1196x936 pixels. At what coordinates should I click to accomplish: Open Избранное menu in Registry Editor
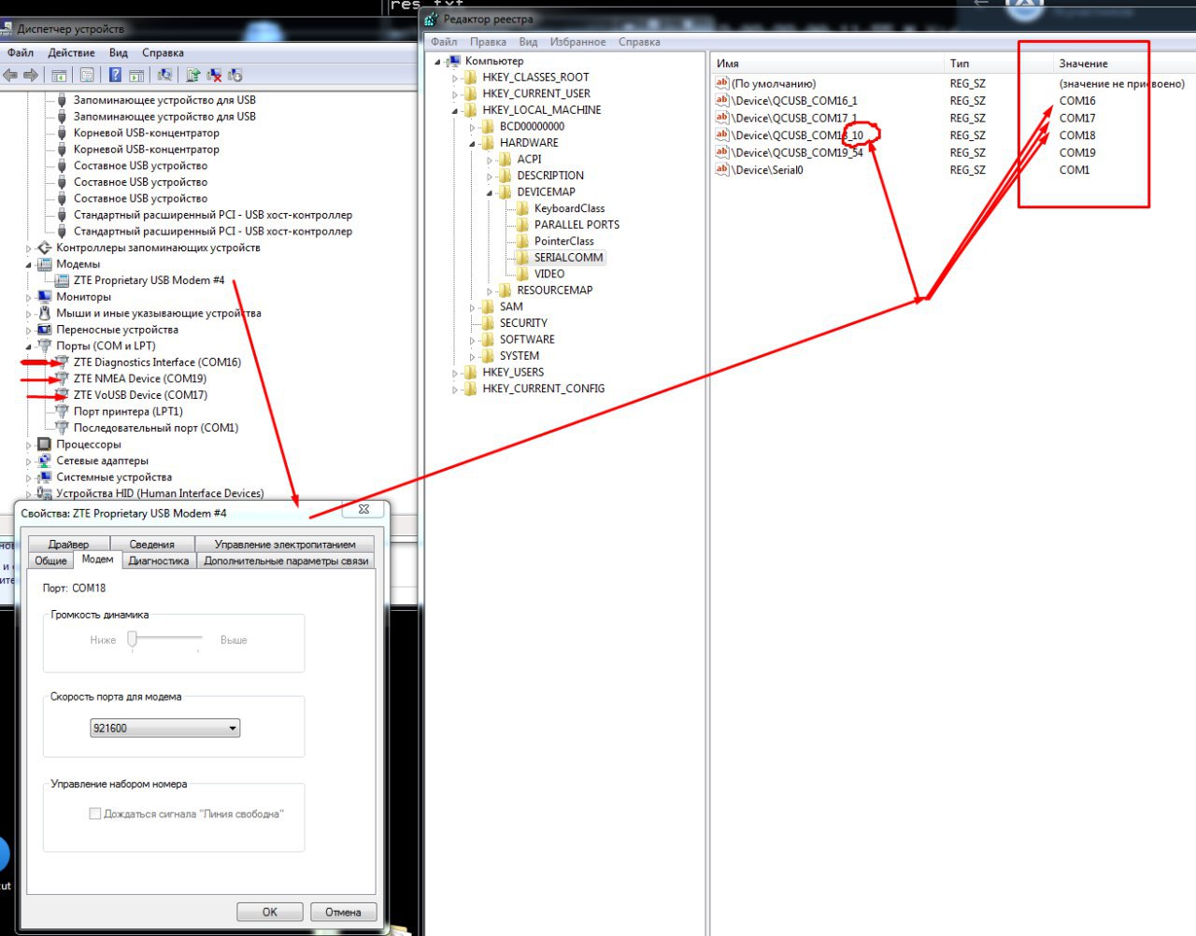[577, 42]
